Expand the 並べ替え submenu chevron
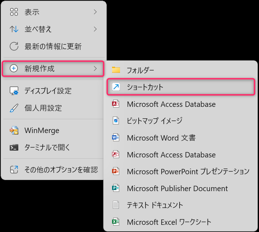This screenshot has width=259, height=232. (x=95, y=29)
